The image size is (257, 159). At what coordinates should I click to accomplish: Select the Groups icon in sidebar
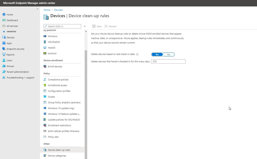tap(4, 66)
